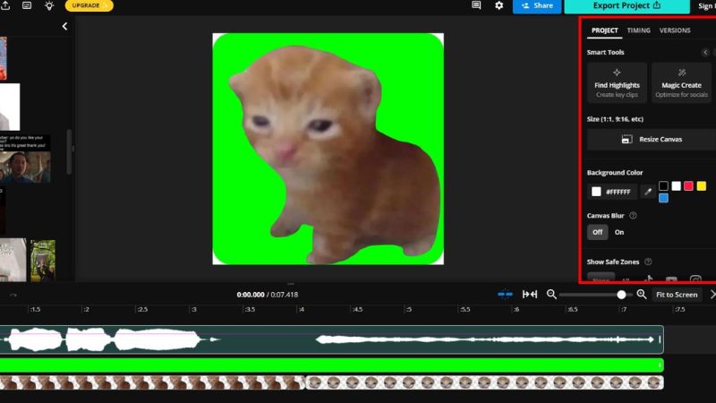Turn Canvas Blur on

tap(619, 232)
